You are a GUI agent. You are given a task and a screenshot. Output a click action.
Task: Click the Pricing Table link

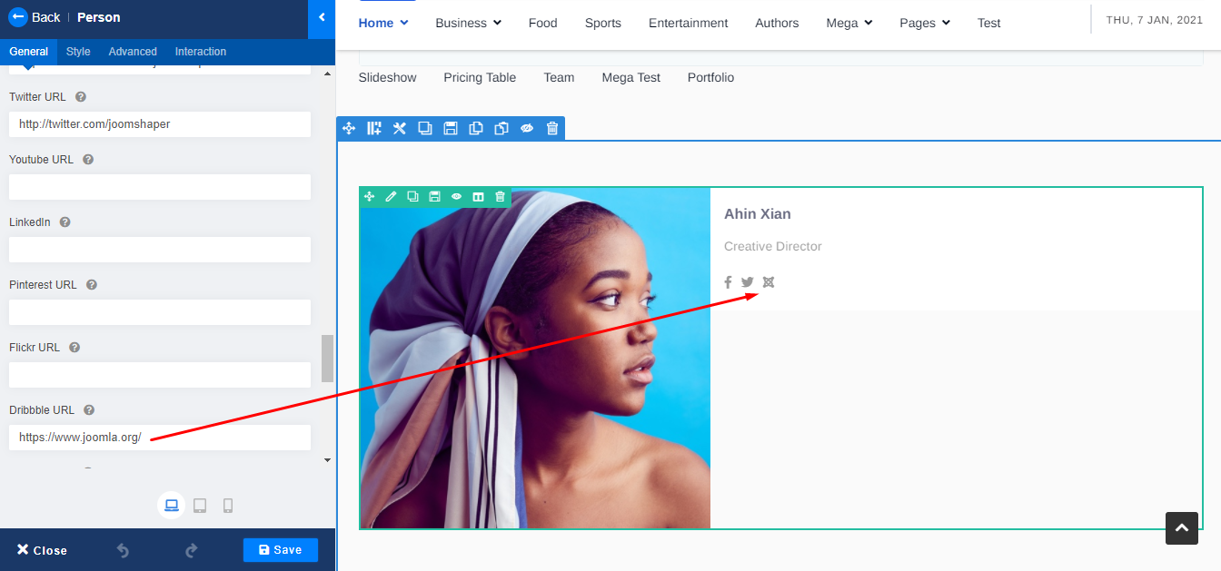(x=480, y=78)
